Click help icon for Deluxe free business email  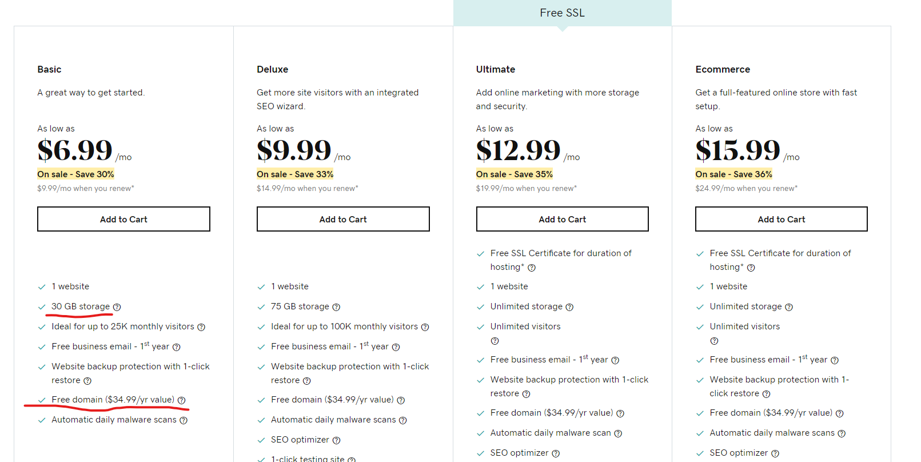[396, 347]
